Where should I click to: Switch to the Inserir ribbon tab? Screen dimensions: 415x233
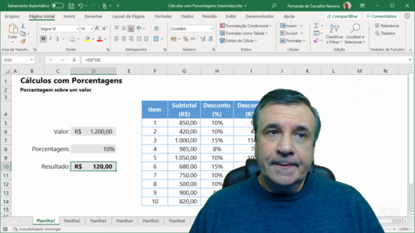[69, 16]
